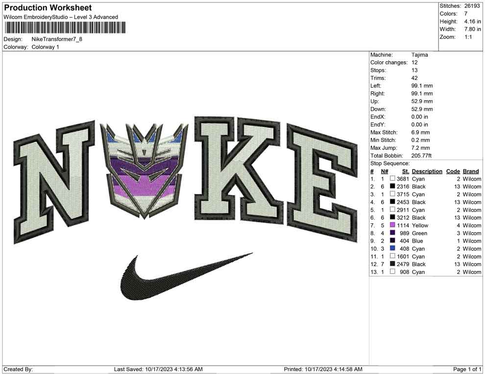The width and height of the screenshot is (485, 374).
Task: Click the Production Worksheet title
Action: pyautogui.click(x=48, y=8)
